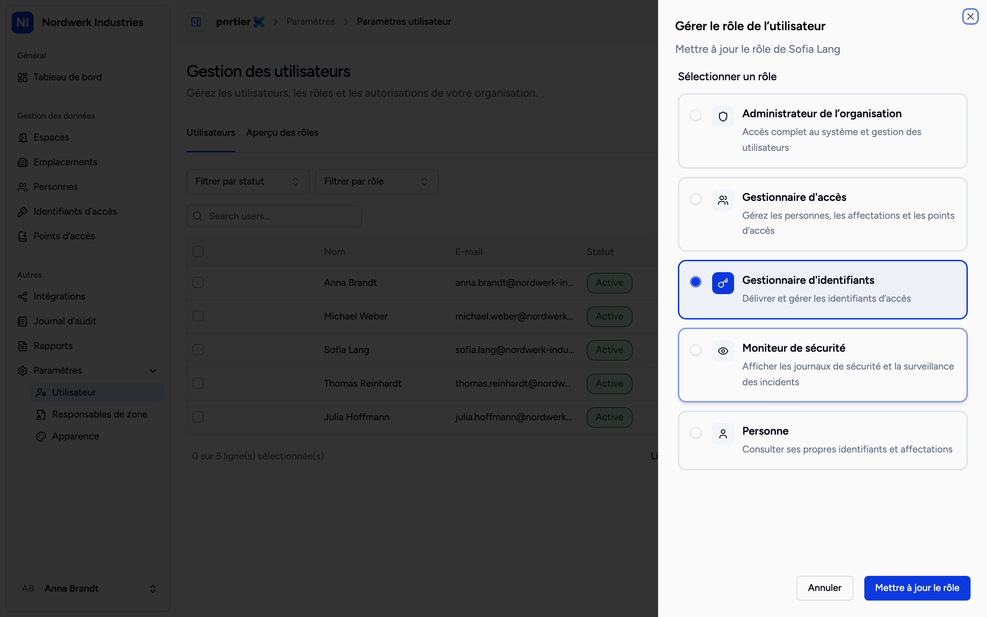Click the Points d'accès door icon
This screenshot has height=617, width=987.
pyautogui.click(x=22, y=236)
